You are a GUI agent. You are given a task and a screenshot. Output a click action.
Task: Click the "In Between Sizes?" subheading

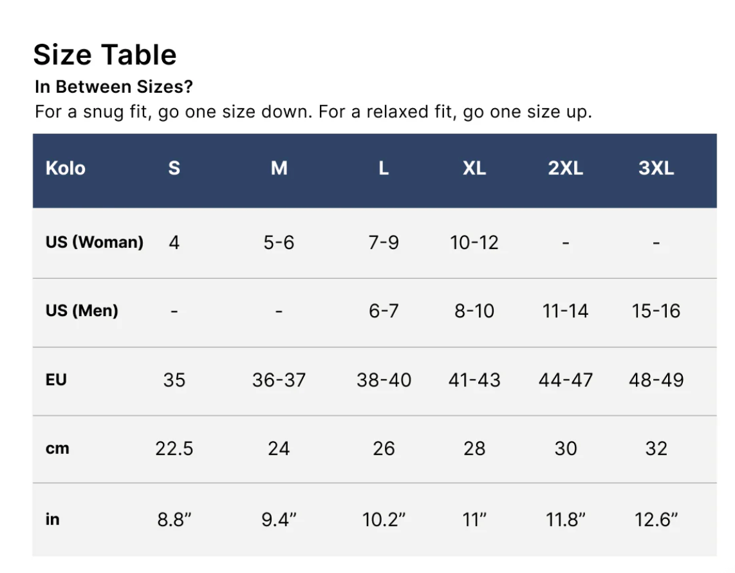pyautogui.click(x=114, y=87)
